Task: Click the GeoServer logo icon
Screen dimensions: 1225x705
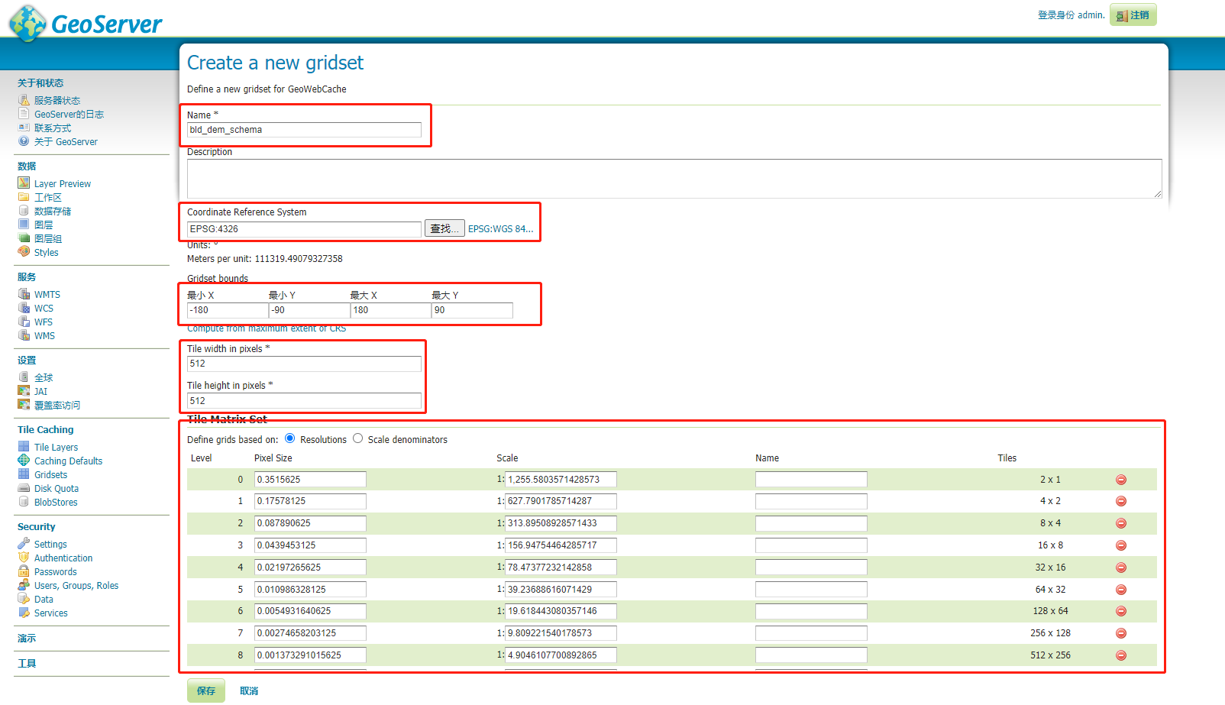Action: tap(27, 24)
